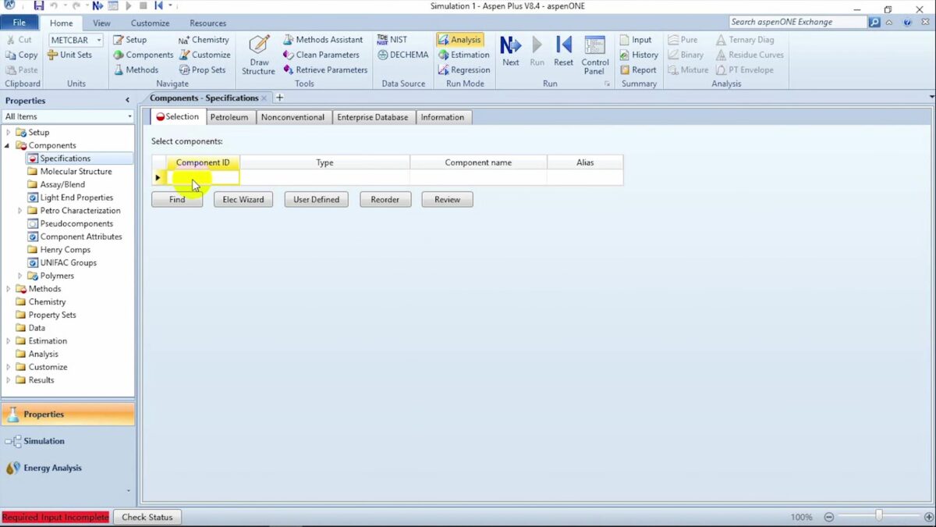Click the Search aspenONE Exchange field
936x527 pixels.
[x=798, y=22]
